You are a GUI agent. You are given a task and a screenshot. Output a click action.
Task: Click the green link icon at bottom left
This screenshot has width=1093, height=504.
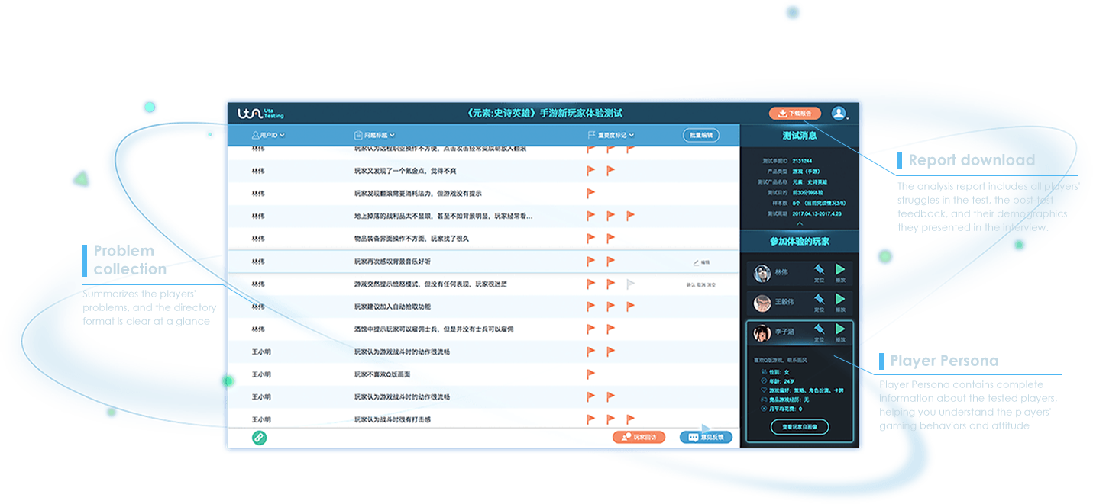(259, 437)
